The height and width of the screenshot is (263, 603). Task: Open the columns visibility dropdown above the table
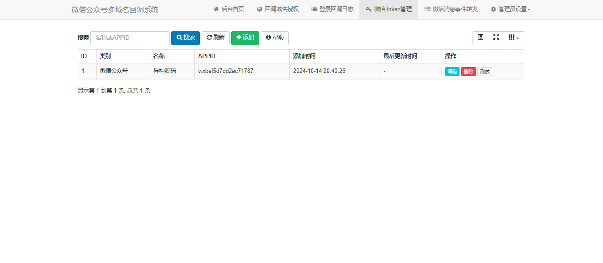tap(513, 38)
